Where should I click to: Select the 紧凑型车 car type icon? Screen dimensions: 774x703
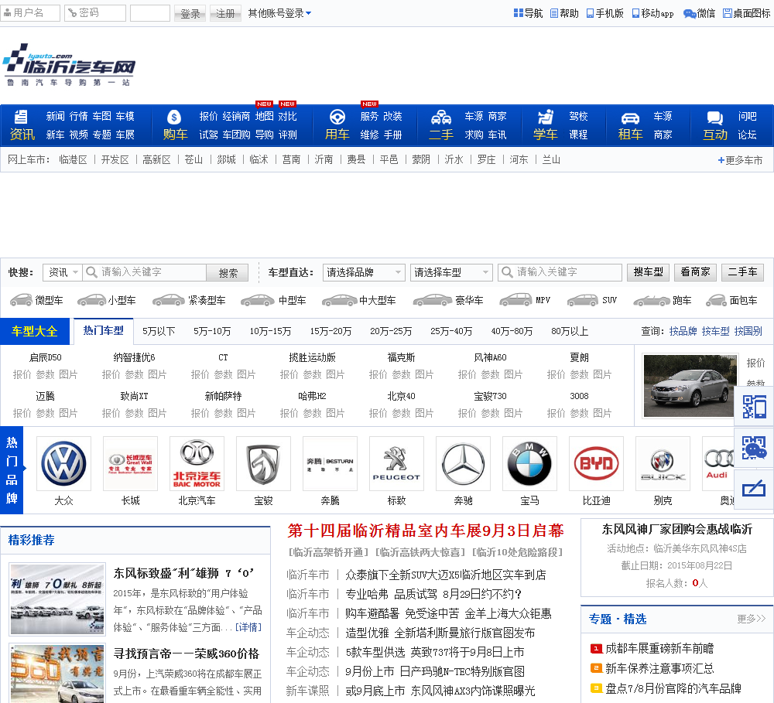point(189,300)
